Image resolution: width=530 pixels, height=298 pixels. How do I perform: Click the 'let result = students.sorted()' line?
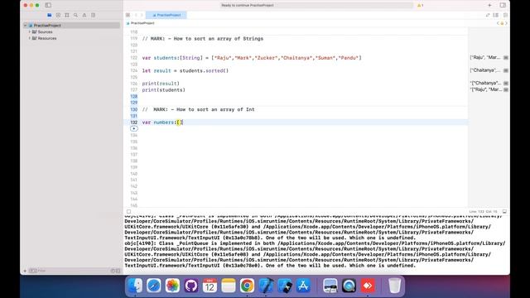(x=185, y=70)
